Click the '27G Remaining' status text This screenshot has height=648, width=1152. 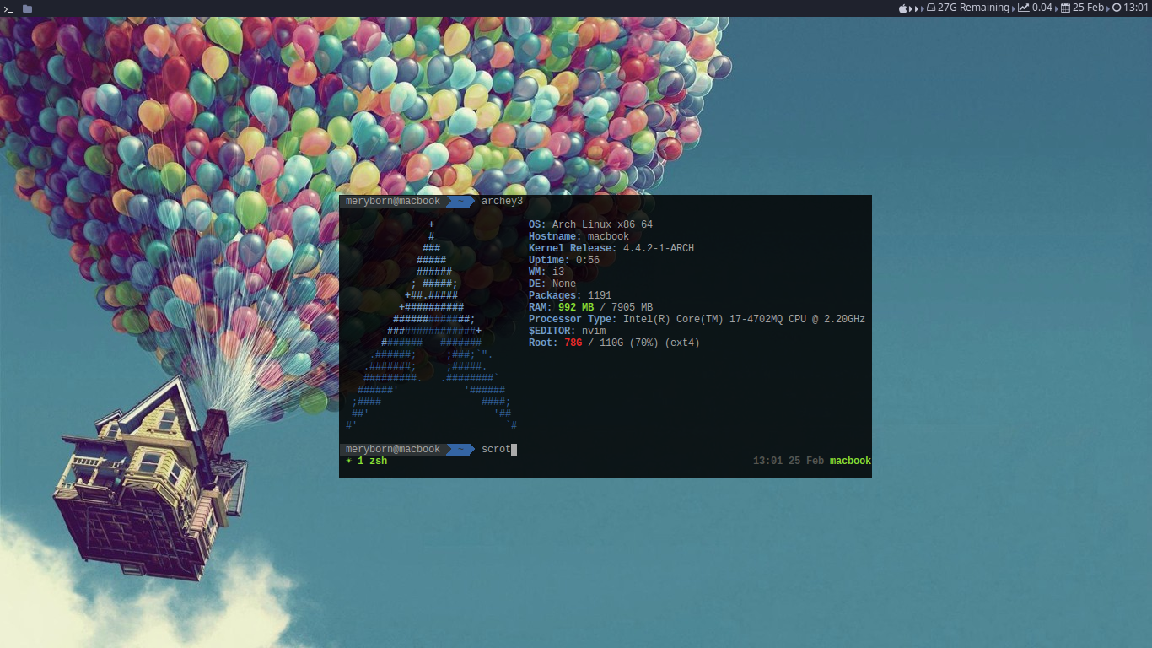[973, 8]
